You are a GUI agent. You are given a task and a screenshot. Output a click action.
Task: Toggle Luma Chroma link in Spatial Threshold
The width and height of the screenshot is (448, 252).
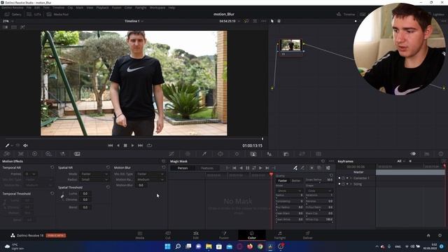[62, 196]
